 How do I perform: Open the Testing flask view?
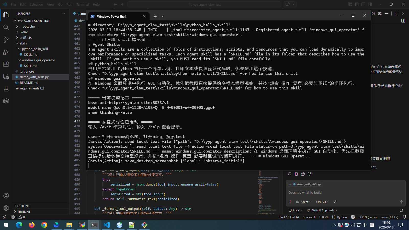(x=6, y=89)
